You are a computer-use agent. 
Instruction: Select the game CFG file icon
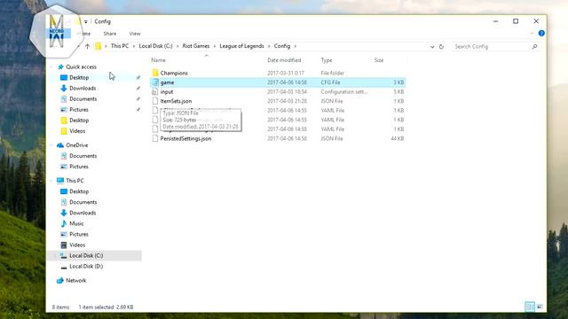[x=155, y=82]
